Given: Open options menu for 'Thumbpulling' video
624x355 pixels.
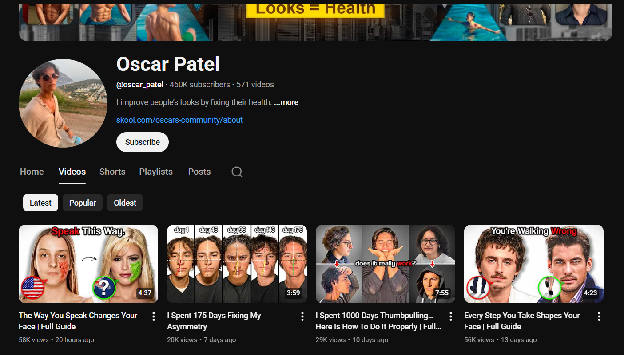Looking at the screenshot, I should click(x=450, y=316).
